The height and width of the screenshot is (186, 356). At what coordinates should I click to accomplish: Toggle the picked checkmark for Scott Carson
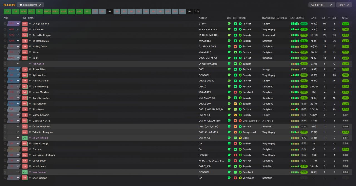[x=5, y=178]
